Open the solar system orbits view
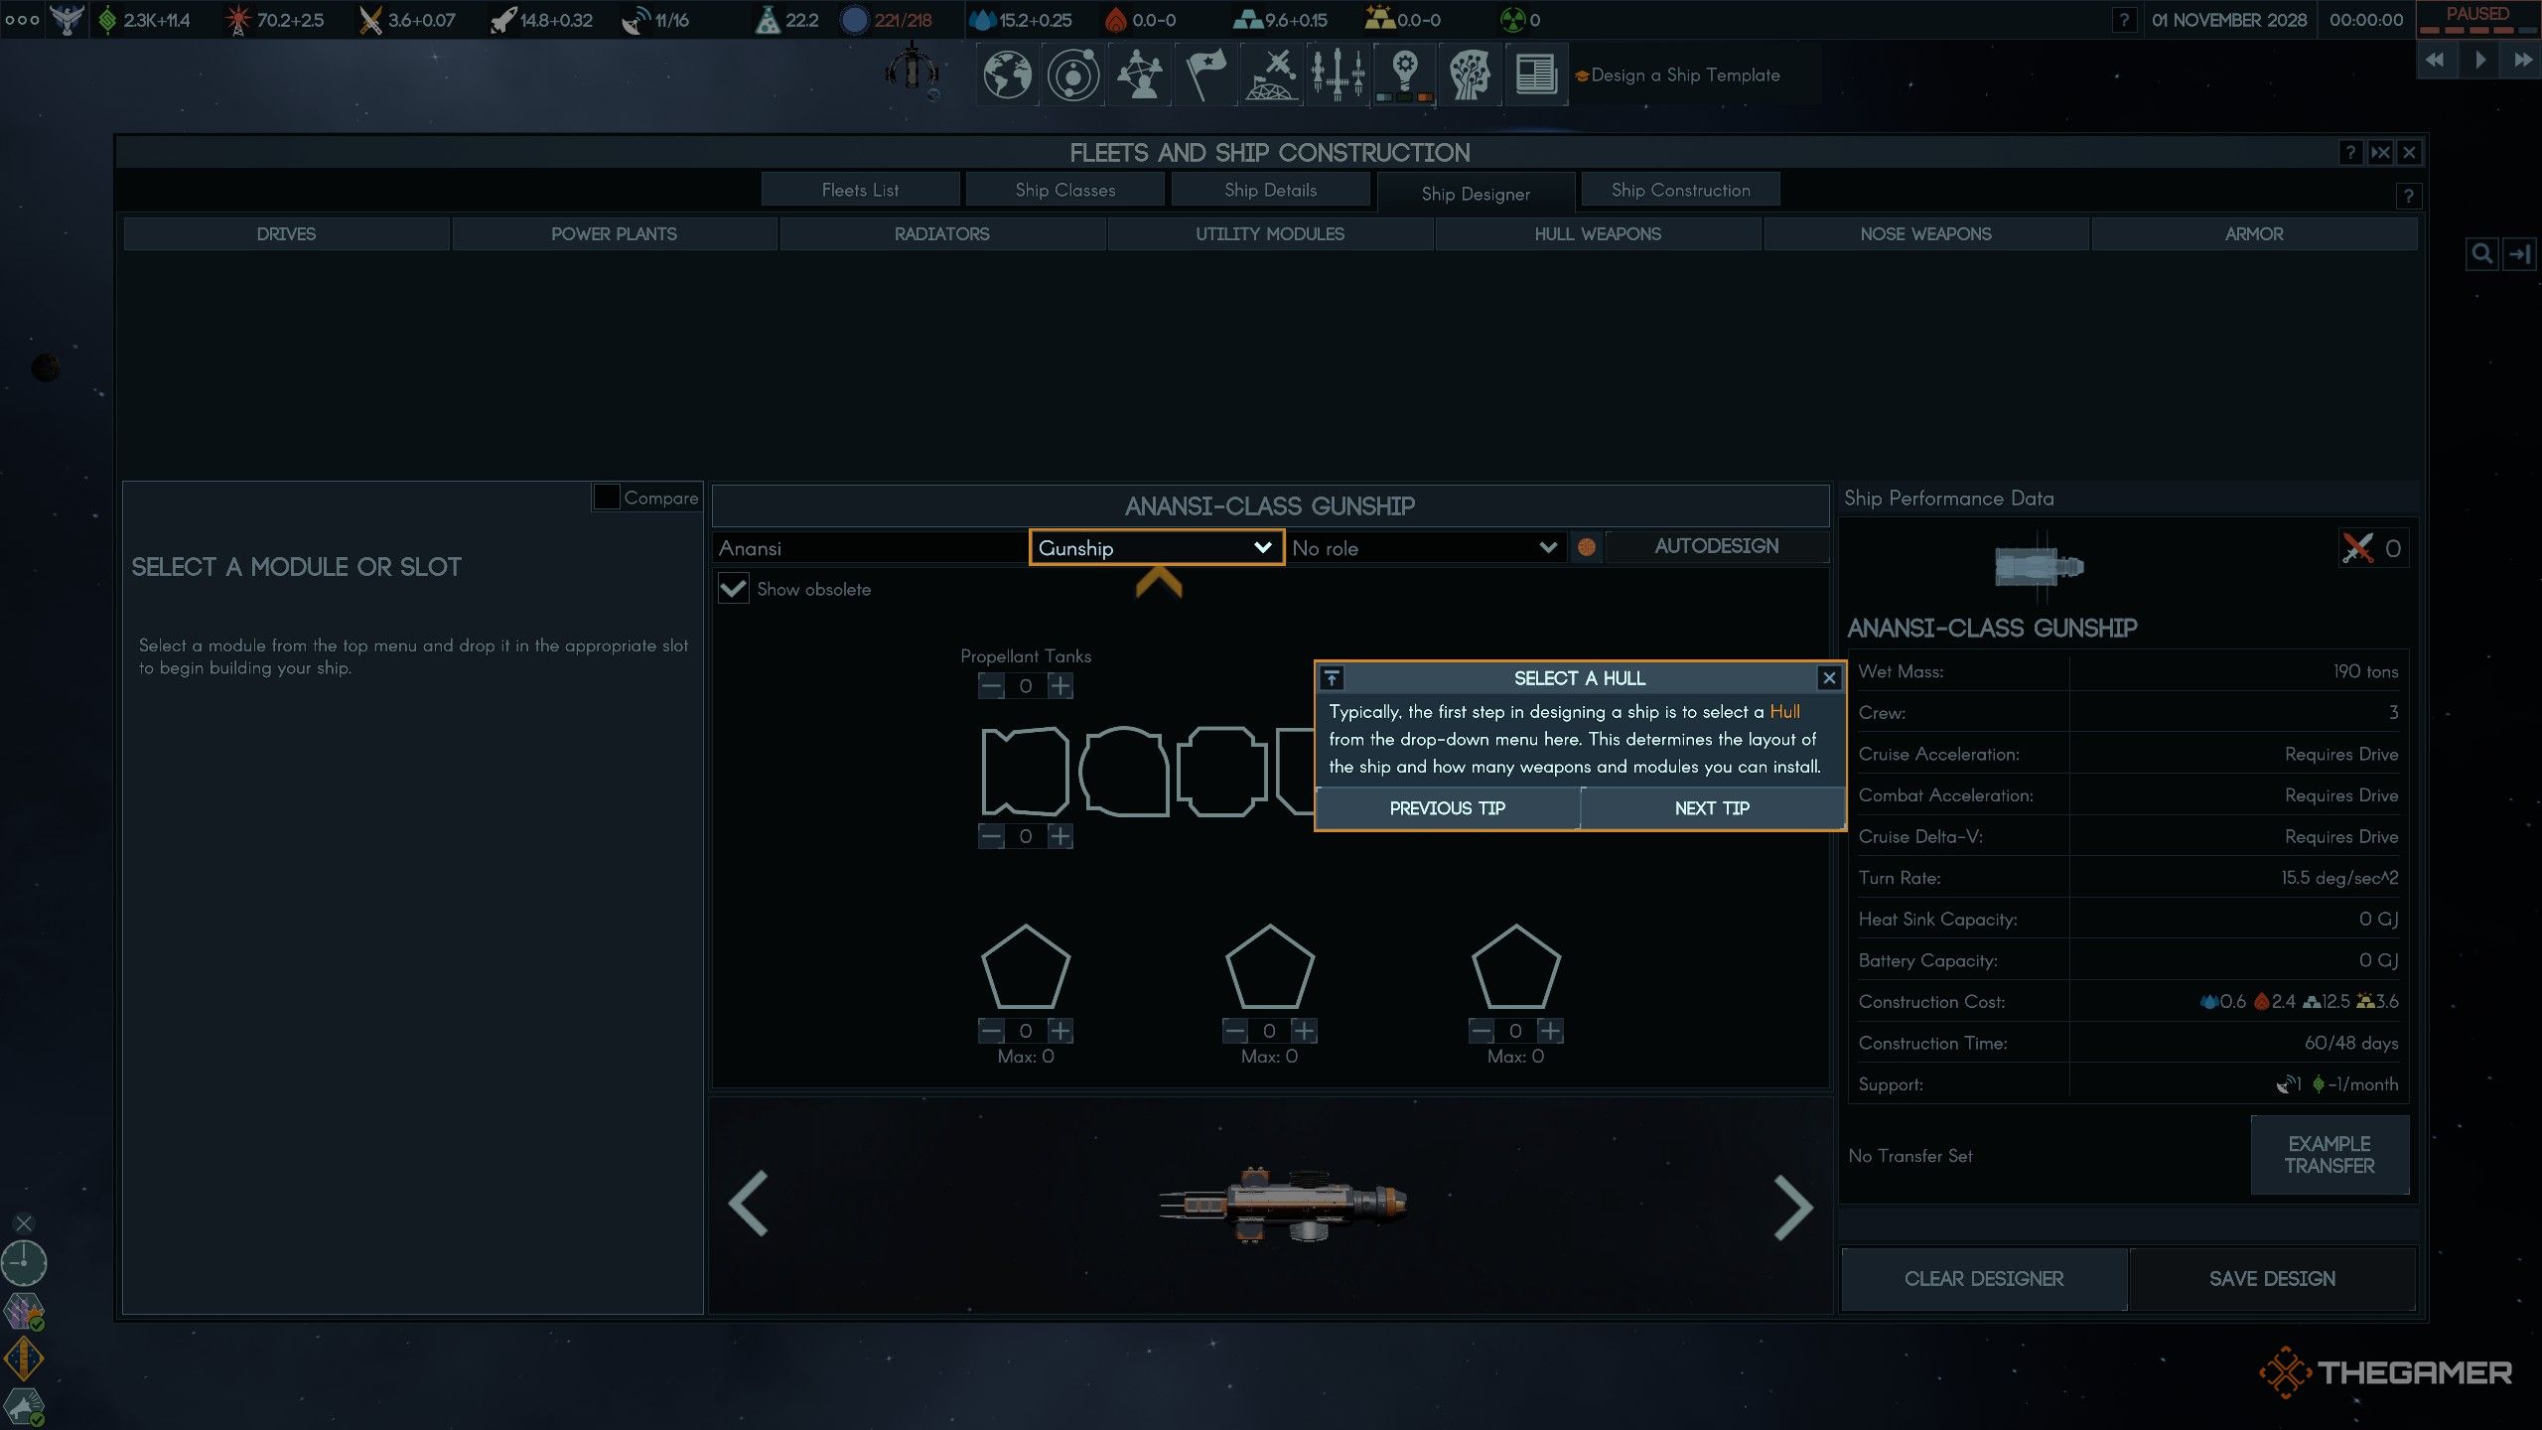The height and width of the screenshot is (1430, 2542). 1073,74
